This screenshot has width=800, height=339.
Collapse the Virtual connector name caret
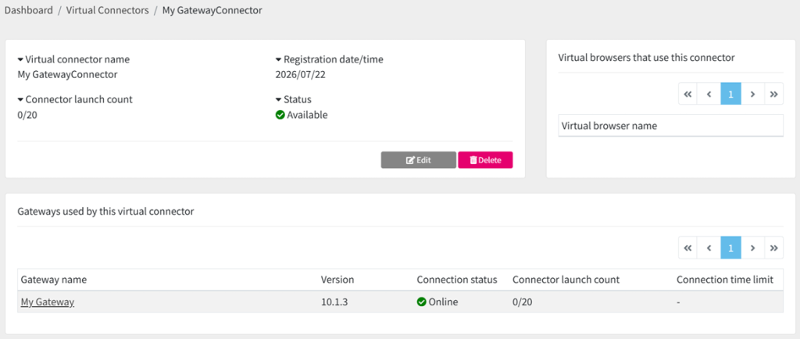pyautogui.click(x=20, y=59)
